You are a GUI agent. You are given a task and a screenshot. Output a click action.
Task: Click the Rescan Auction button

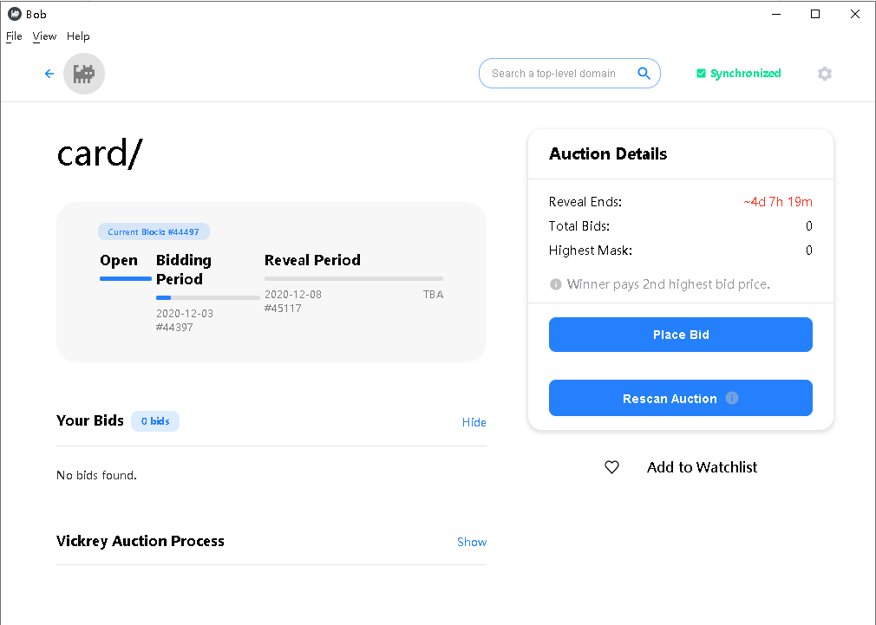(x=681, y=398)
